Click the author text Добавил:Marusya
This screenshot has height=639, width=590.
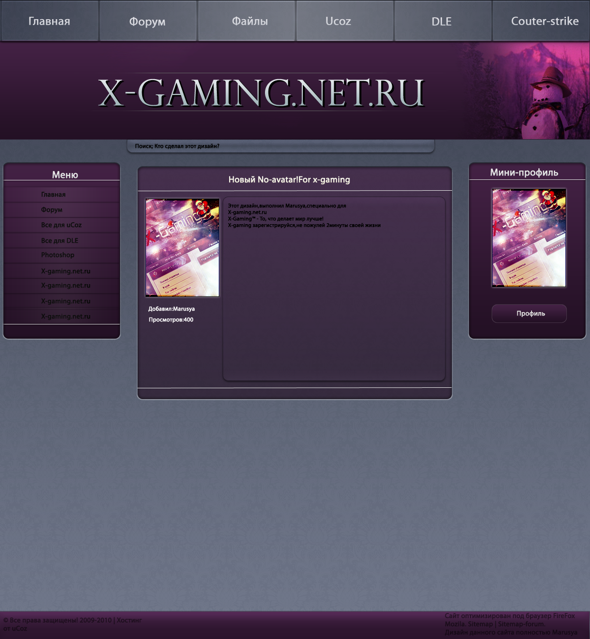(172, 309)
